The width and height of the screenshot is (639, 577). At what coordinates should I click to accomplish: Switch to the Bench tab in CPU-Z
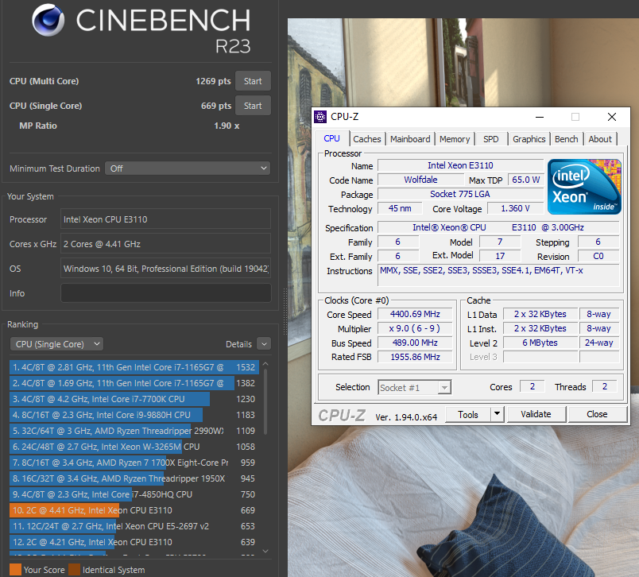point(566,138)
